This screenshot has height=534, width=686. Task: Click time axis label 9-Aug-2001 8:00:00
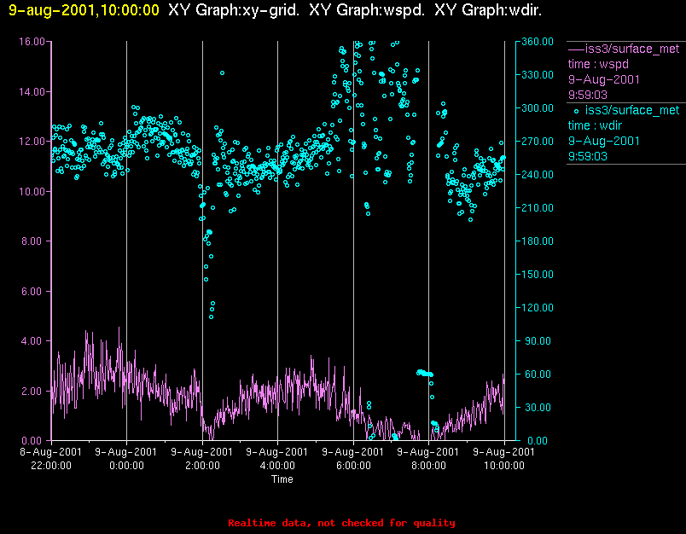tap(428, 458)
